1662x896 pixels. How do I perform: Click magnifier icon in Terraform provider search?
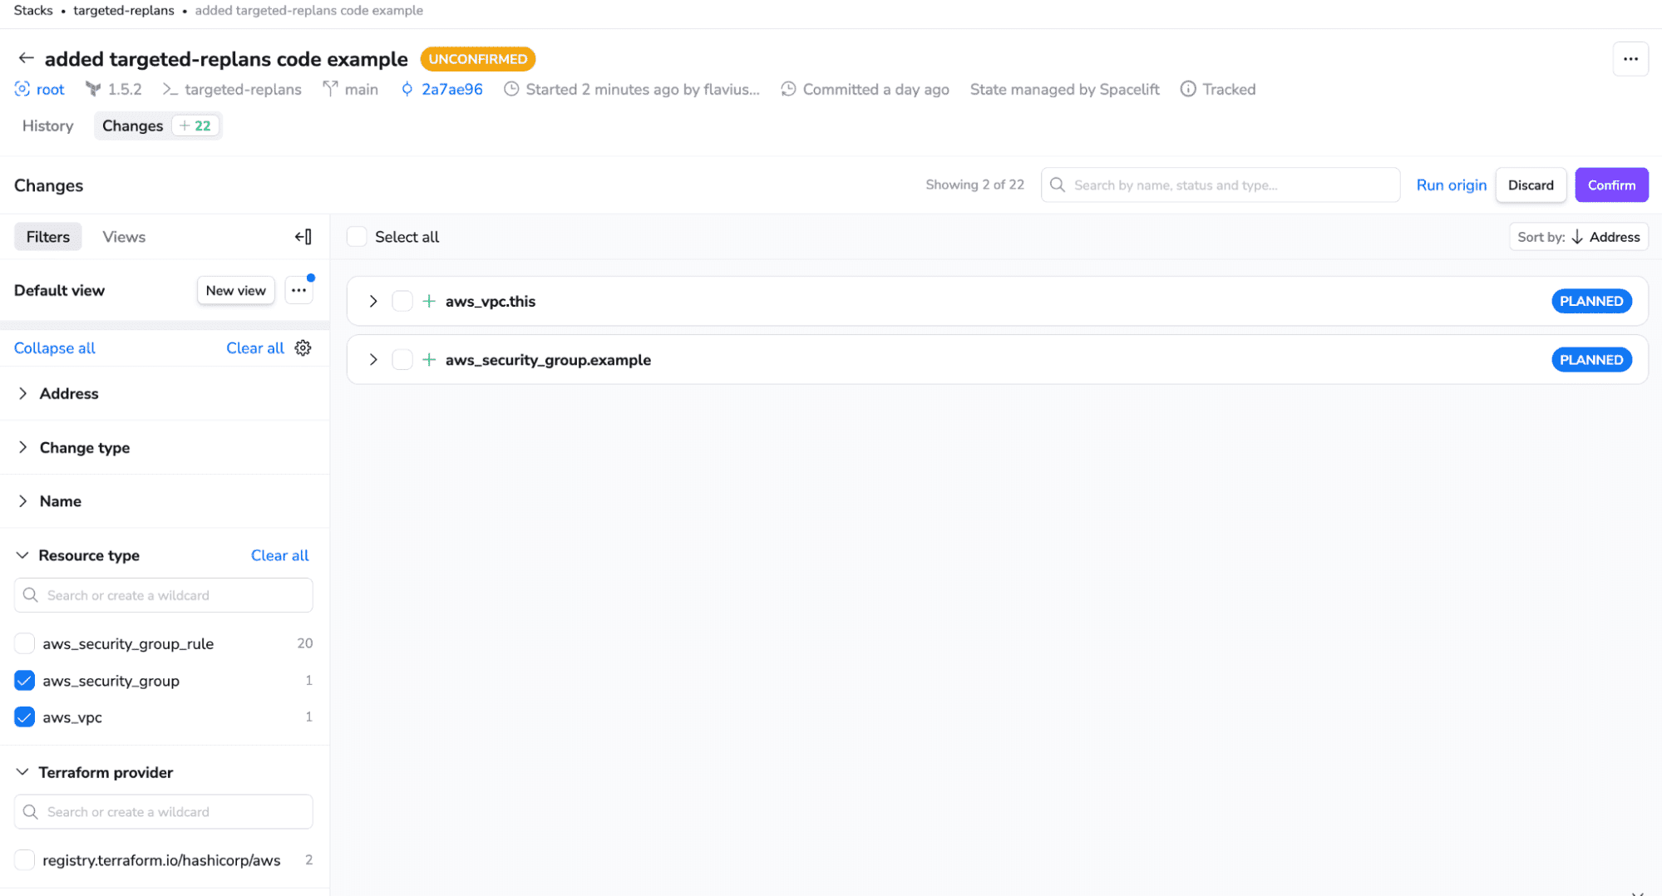(x=31, y=811)
